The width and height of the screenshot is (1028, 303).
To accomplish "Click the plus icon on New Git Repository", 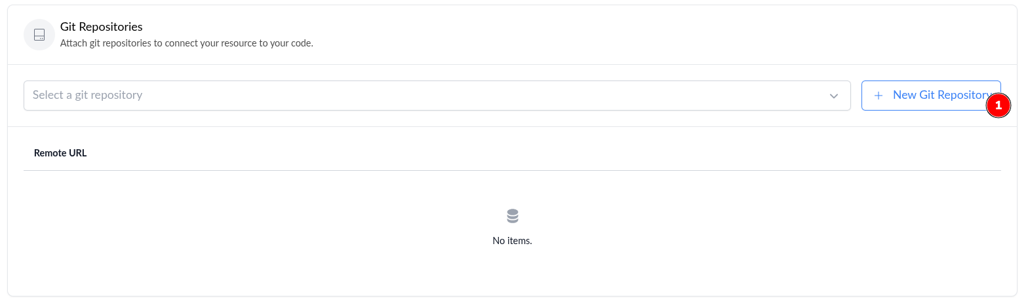I will pyautogui.click(x=879, y=96).
